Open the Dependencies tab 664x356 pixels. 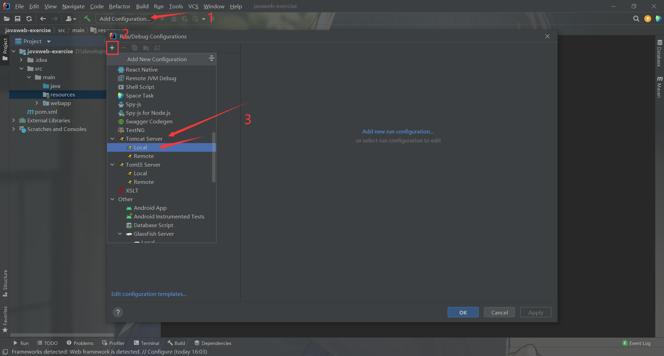point(213,343)
